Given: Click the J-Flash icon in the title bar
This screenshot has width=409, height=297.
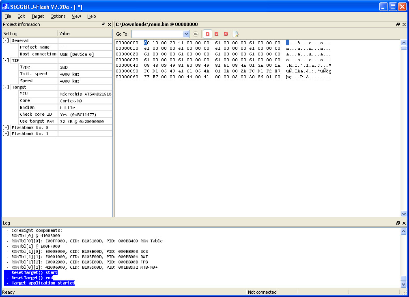Looking at the screenshot, I should (6, 6).
